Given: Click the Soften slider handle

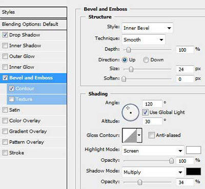Looking at the screenshot, I should 124,79.
